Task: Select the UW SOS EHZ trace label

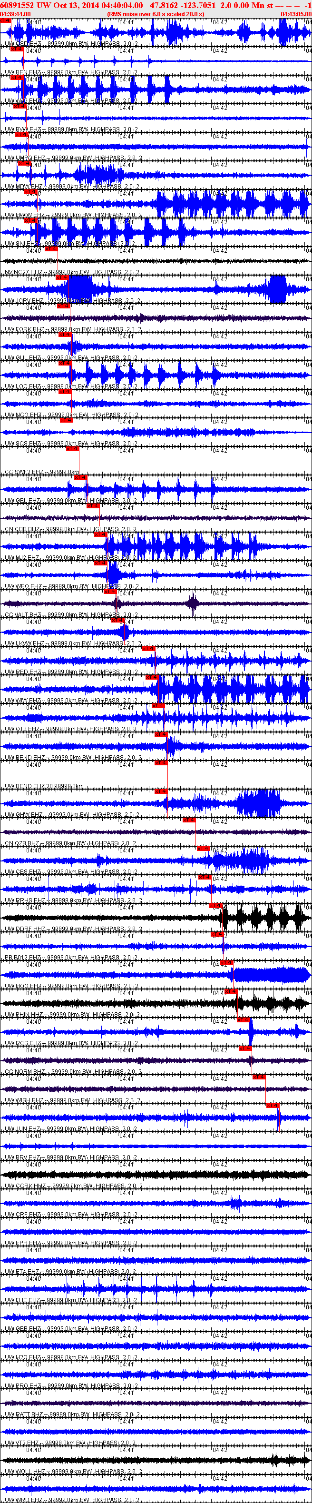Action: click(x=71, y=444)
